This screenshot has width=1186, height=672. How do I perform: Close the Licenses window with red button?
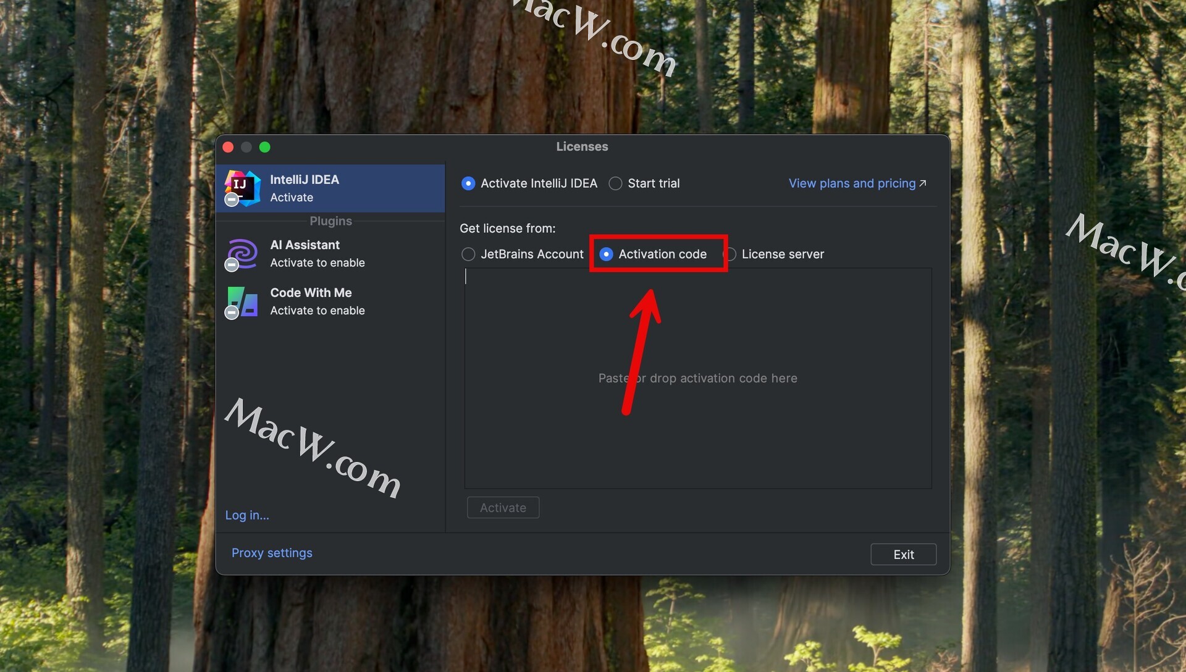tap(228, 147)
